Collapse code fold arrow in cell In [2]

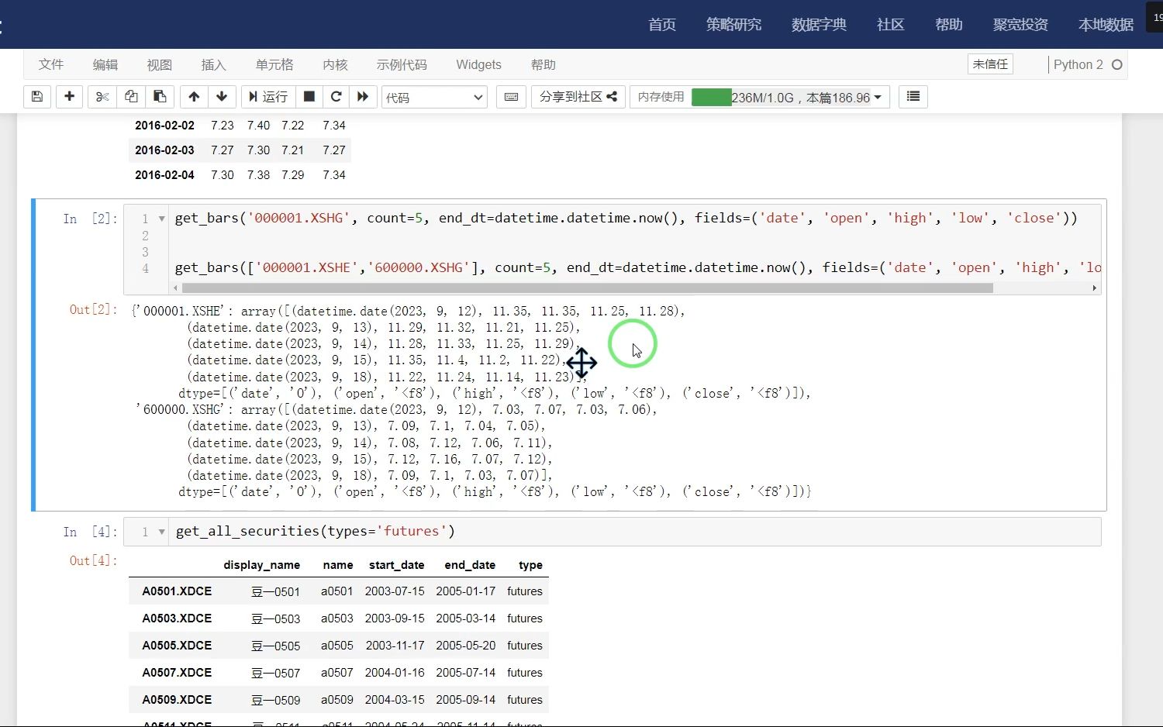(x=161, y=219)
